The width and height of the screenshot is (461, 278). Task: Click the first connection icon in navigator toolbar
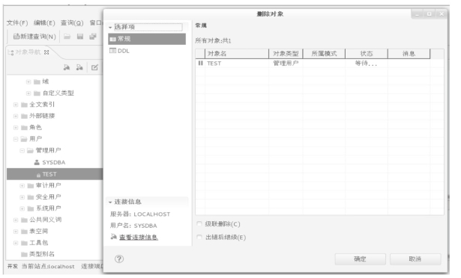click(x=67, y=67)
